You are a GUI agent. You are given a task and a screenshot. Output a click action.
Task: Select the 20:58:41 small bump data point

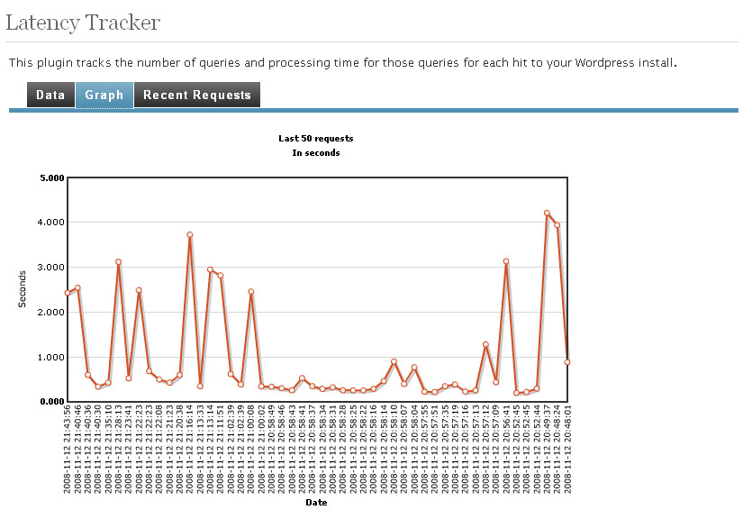302,378
